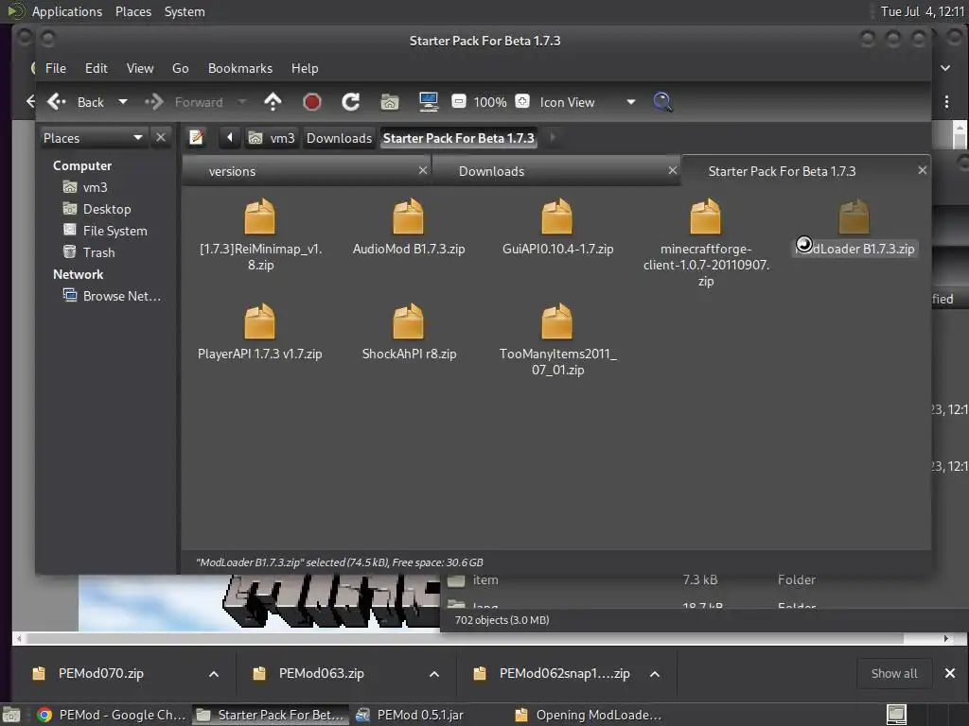Switch to the Downloads tab

491,171
